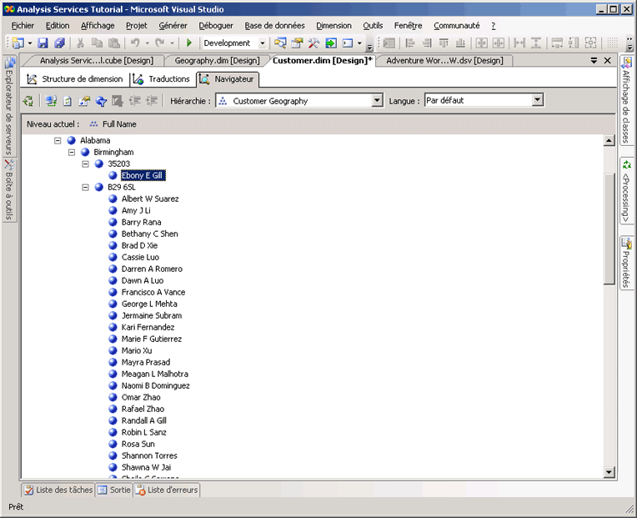
Task: Open the Base de données menu
Action: coord(274,26)
